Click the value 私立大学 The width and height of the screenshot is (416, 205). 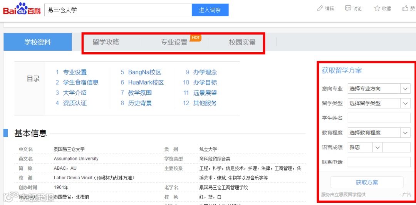click(208, 149)
